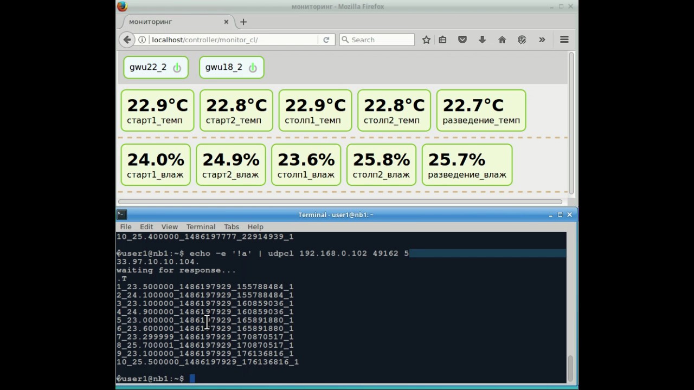This screenshot has width=694, height=390.
Task: Open the terminal View menu
Action: (x=169, y=226)
